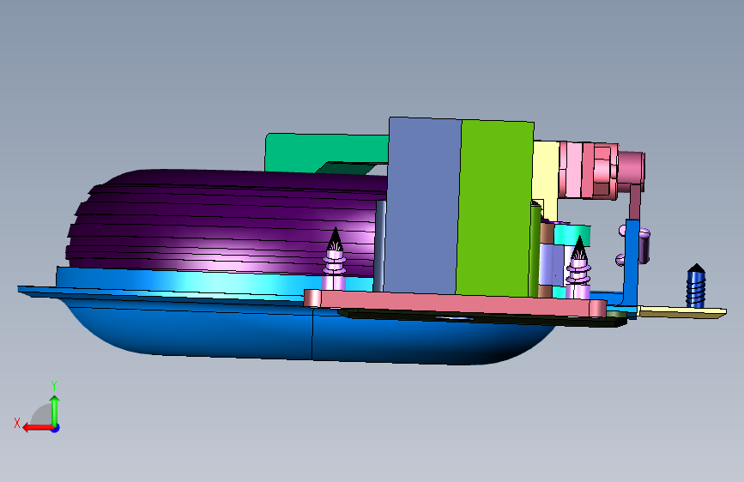Select the upper pink rivet on blue bracket
Image resolution: width=744 pixels, height=482 pixels.
click(x=644, y=232)
